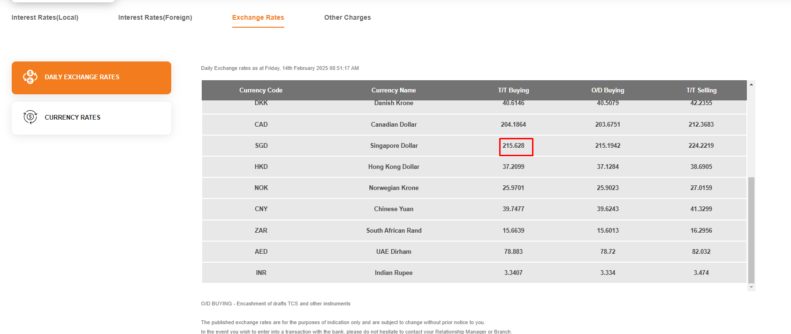This screenshot has width=791, height=334.
Task: Click the AED currency code cell
Action: (x=261, y=251)
